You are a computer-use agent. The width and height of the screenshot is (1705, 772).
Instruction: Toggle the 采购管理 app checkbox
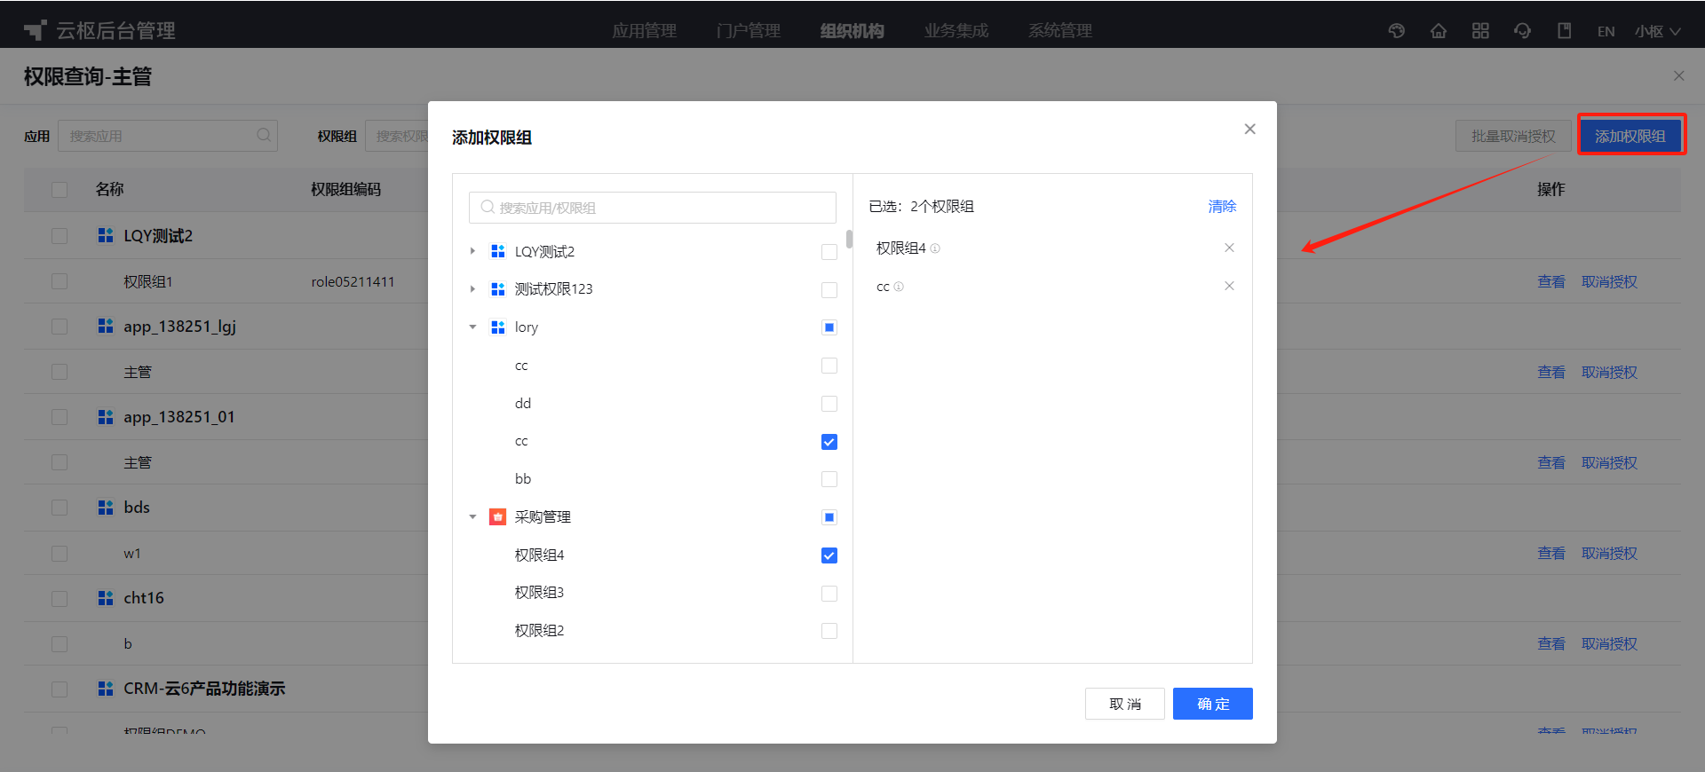pos(829,517)
